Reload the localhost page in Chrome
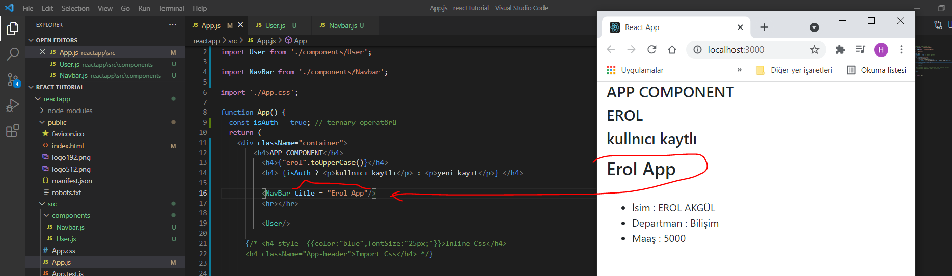The width and height of the screenshot is (952, 276). click(x=651, y=49)
